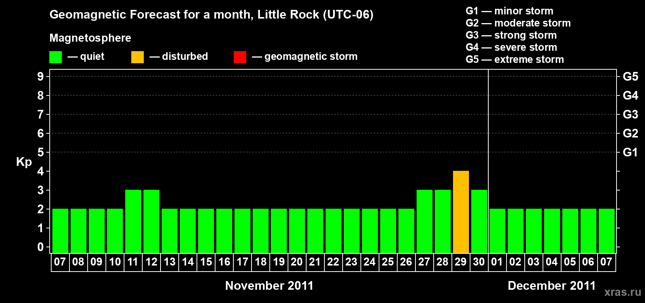Click the Kp value 0 axis label

pos(41,247)
